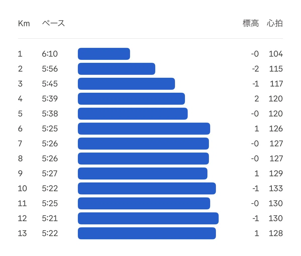Select the 5:39 pace for km 4
This screenshot has height=256, width=301.
pos(50,99)
